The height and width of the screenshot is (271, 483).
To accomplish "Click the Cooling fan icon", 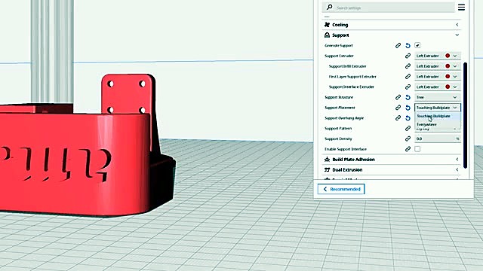I will click(327, 25).
